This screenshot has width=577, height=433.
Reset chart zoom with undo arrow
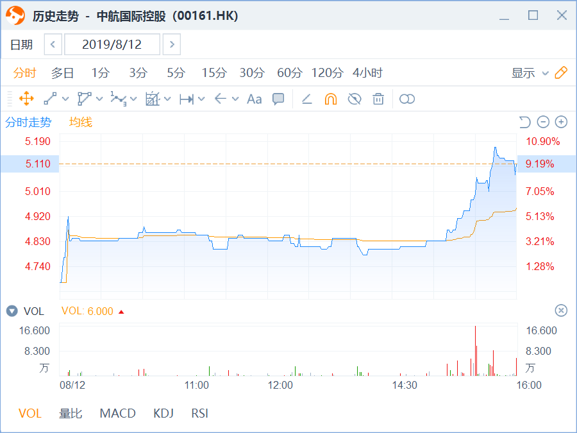point(524,122)
